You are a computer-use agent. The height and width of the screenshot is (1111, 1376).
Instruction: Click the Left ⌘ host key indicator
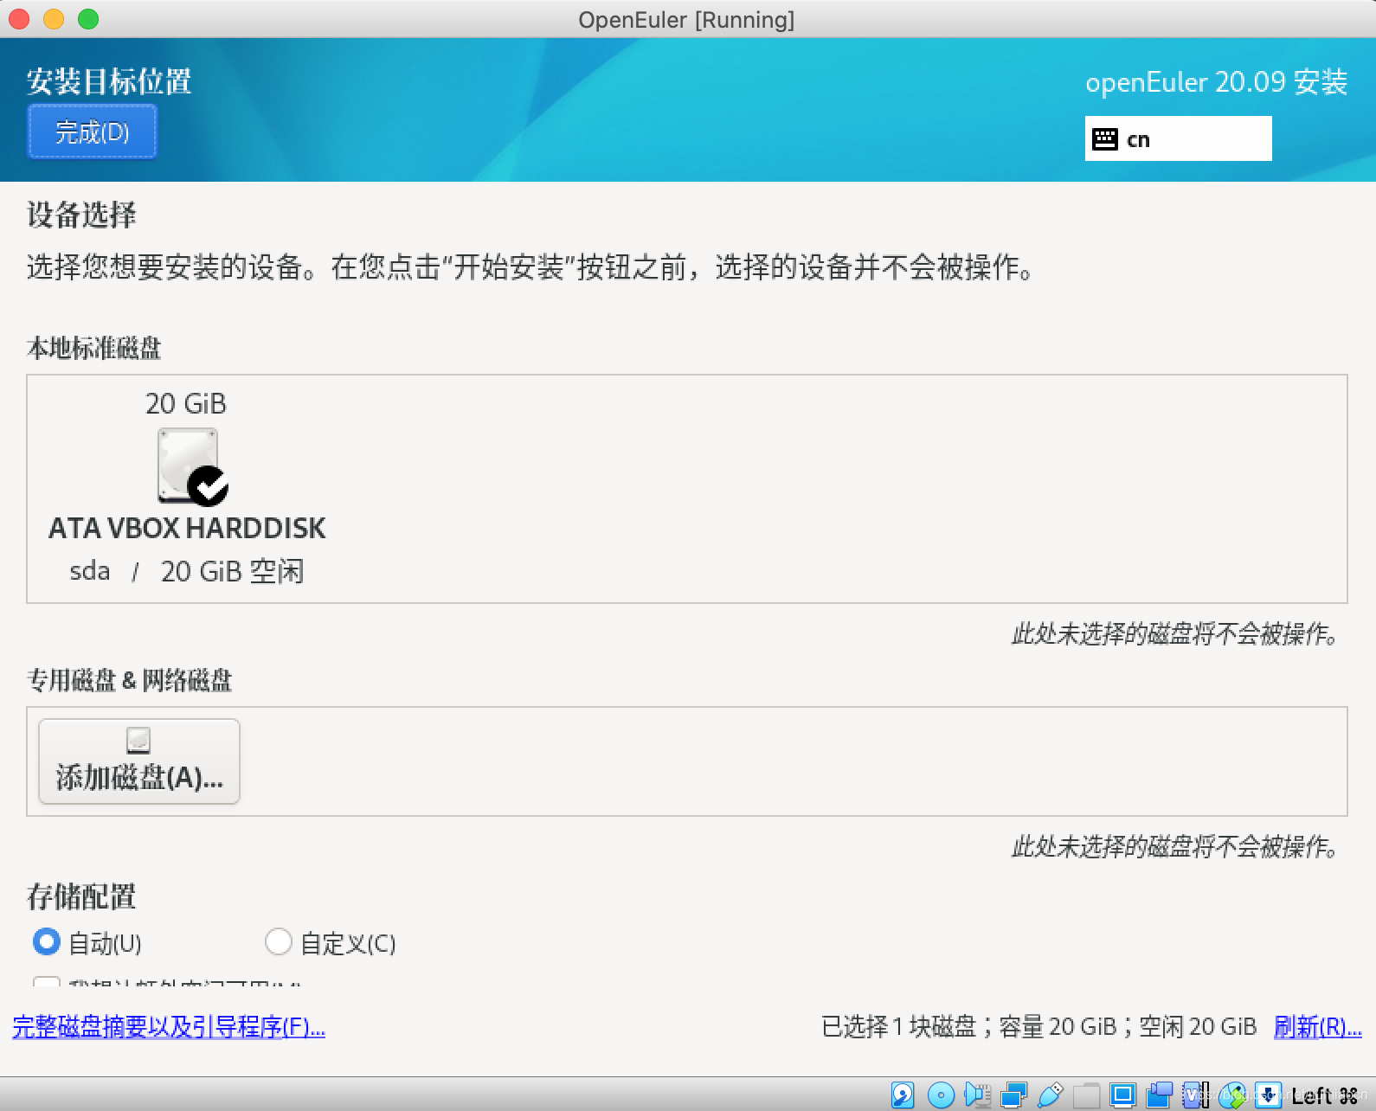1324,1095
